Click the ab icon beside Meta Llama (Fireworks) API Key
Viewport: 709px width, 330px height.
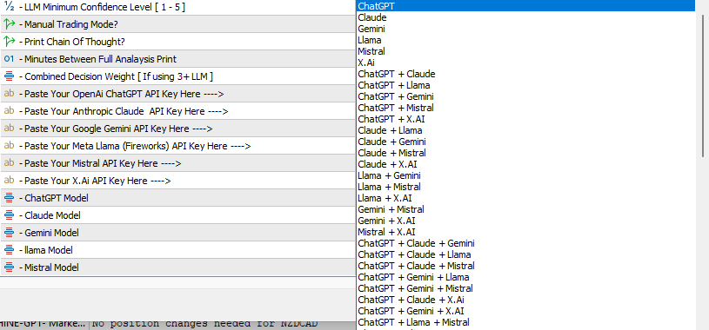pyautogui.click(x=9, y=145)
